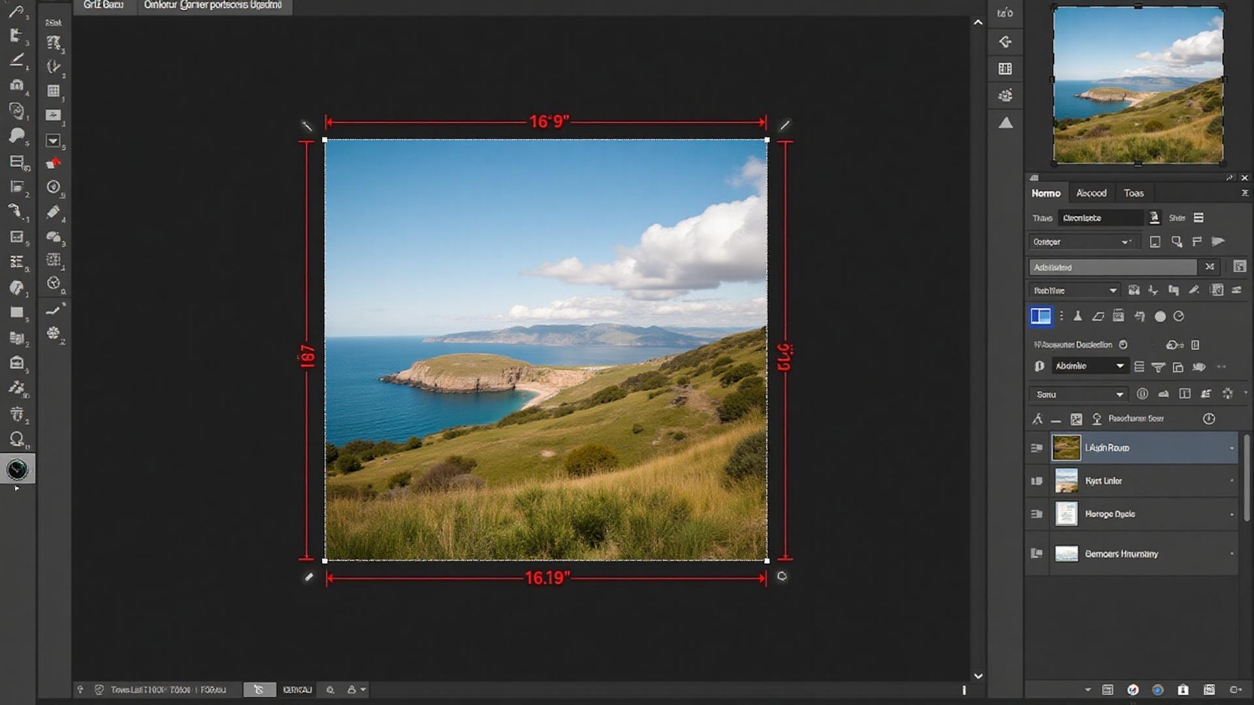Image resolution: width=1254 pixels, height=705 pixels.
Task: Click the X button next to the Adjusted field
Action: click(1209, 267)
